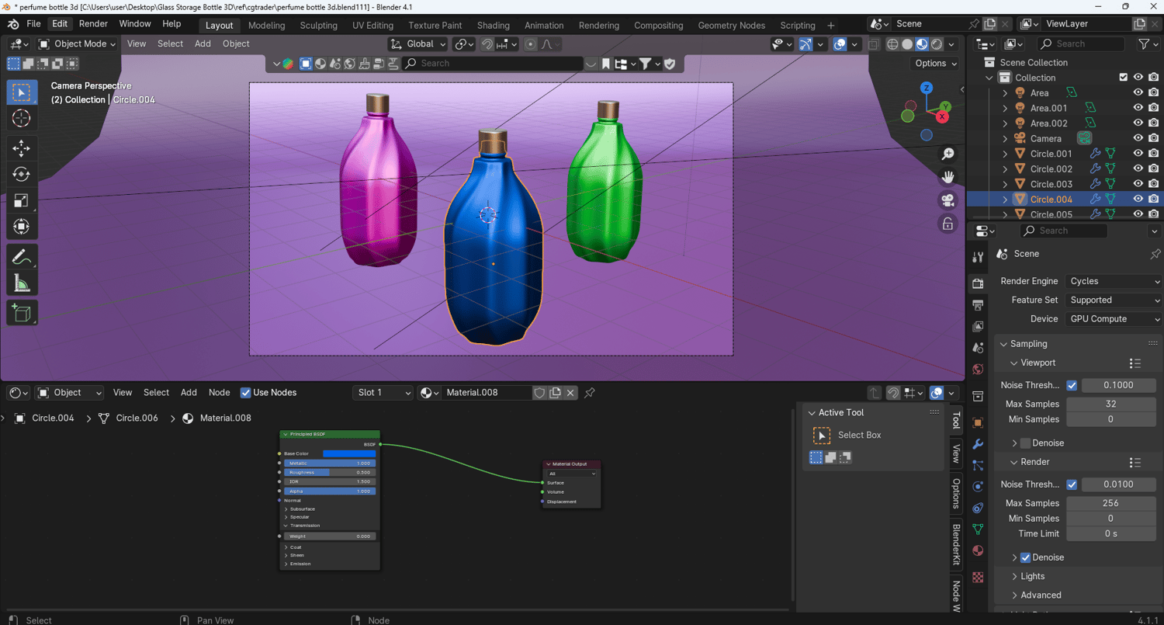
Task: Activate the Annotate tool
Action: tap(21, 257)
